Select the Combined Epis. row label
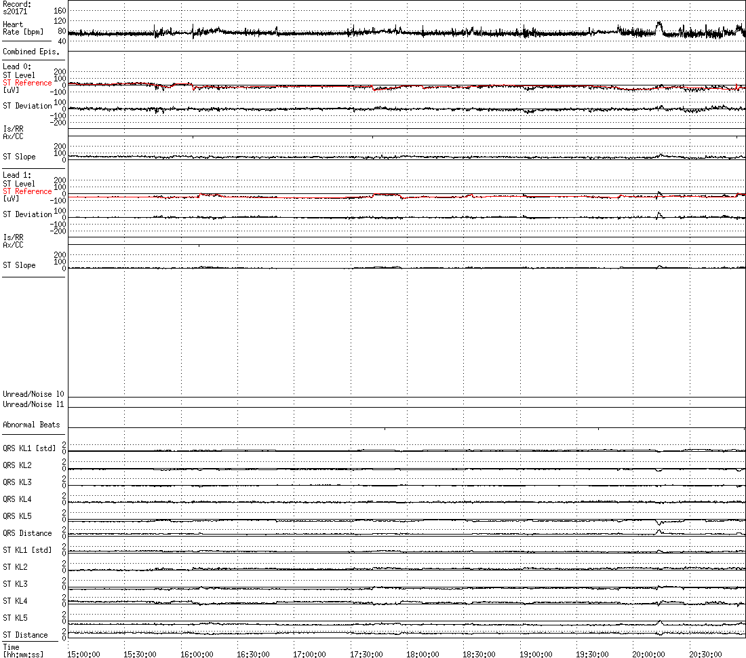The height and width of the screenshot is (658, 746). [x=31, y=52]
